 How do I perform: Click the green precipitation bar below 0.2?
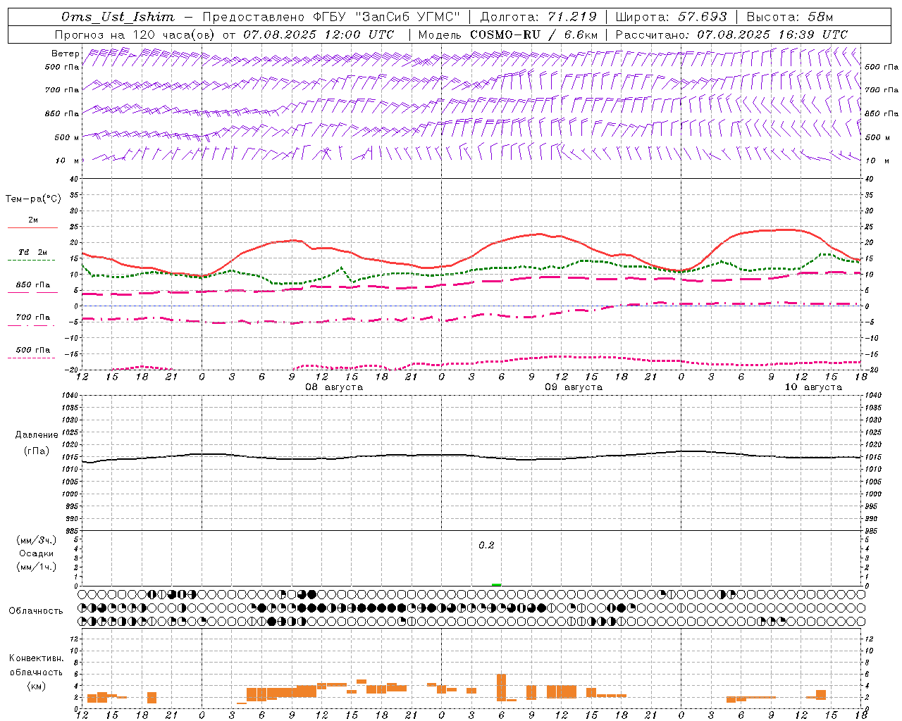click(496, 584)
